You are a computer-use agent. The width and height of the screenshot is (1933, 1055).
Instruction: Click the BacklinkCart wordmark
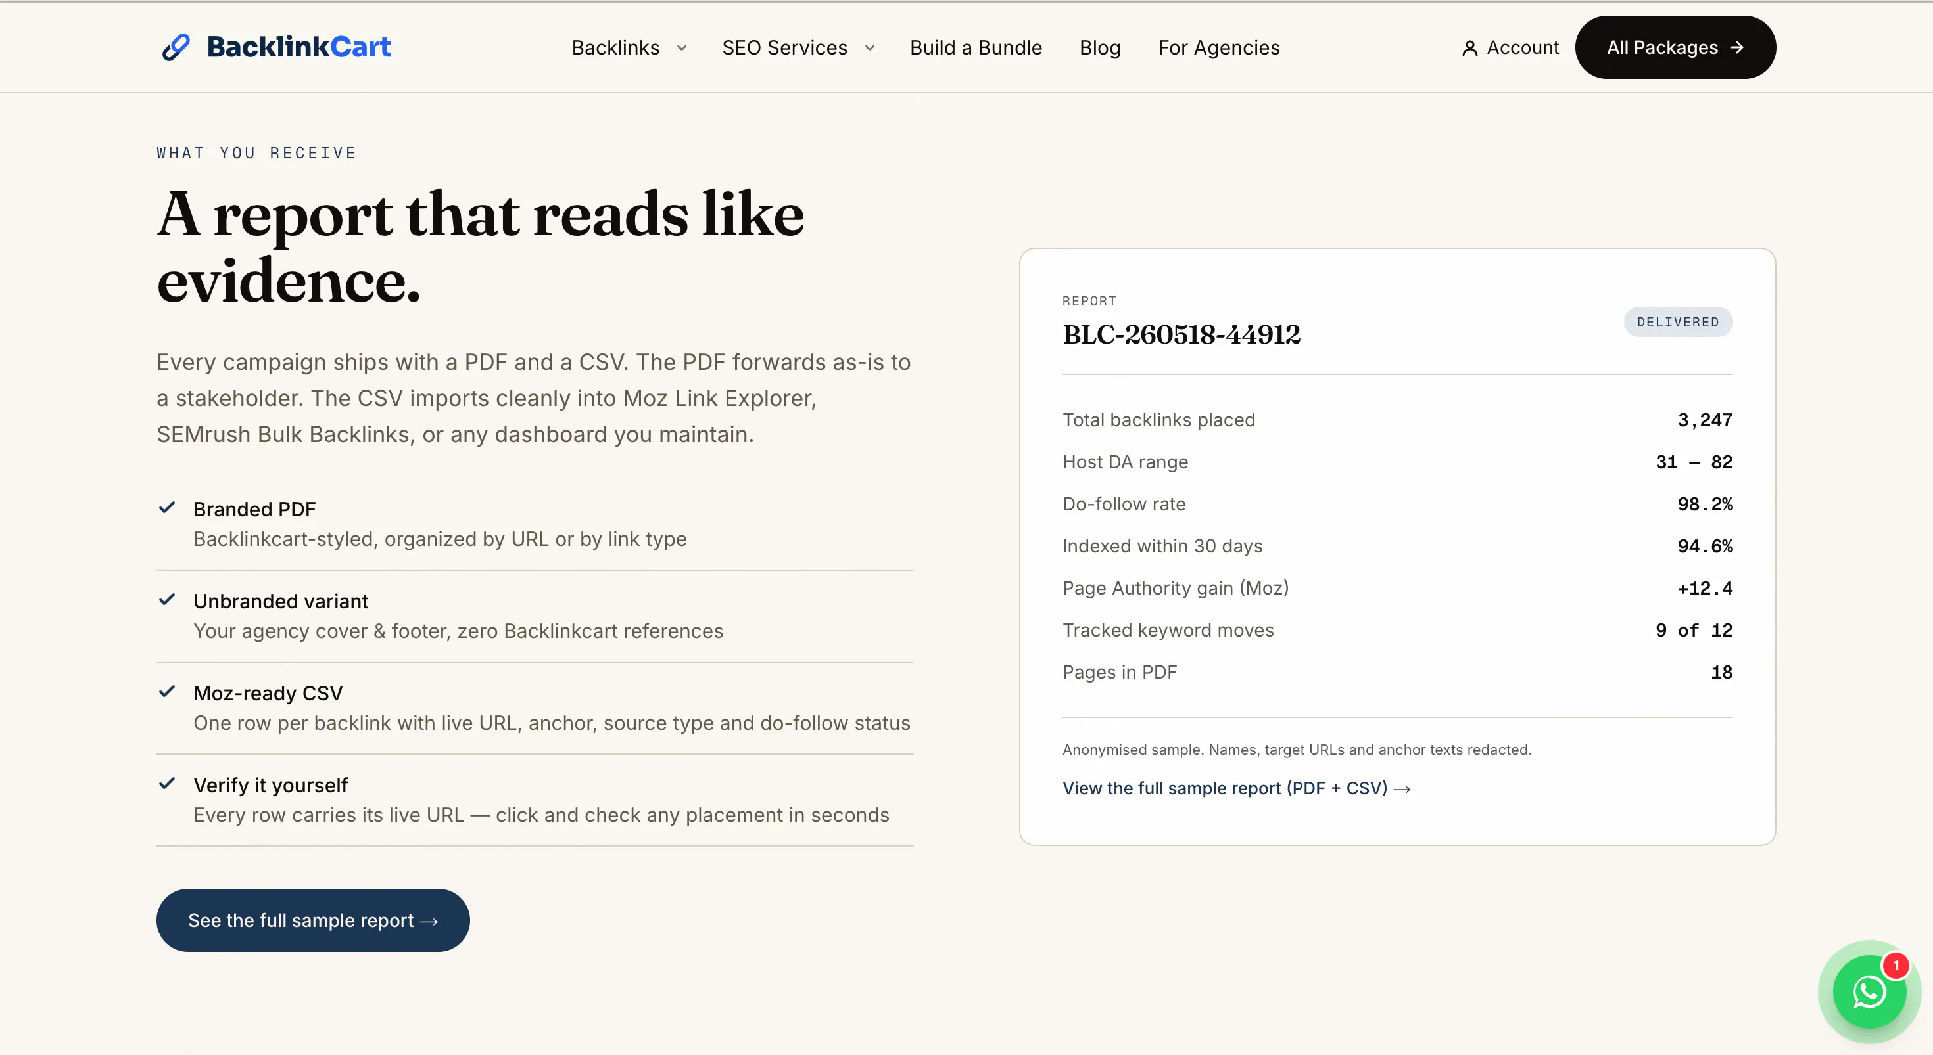[298, 47]
